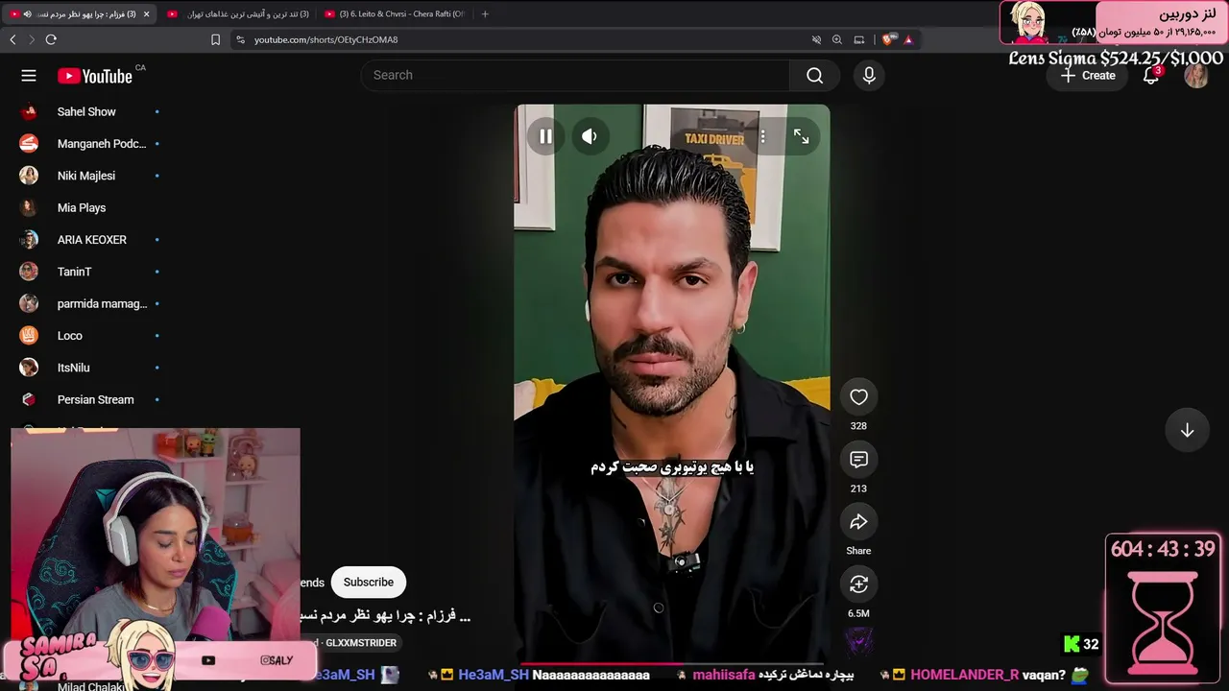The image size is (1229, 691).
Task: Pause the Short video
Action: (x=545, y=137)
